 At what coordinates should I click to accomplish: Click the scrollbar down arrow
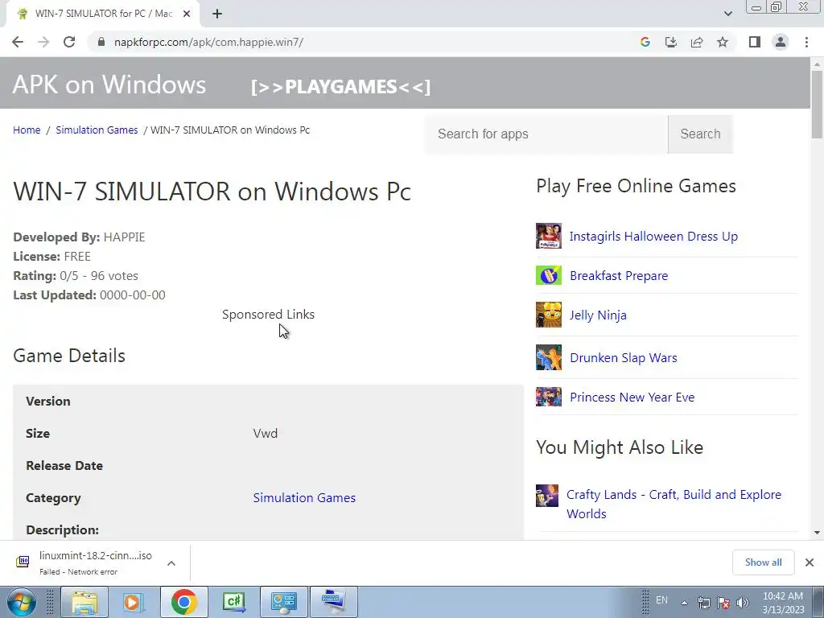(x=817, y=533)
